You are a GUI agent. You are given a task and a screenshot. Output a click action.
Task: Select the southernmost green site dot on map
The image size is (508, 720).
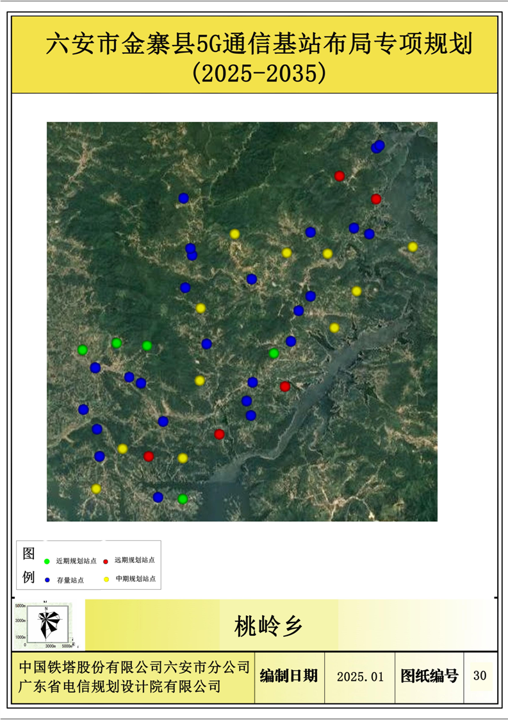[x=183, y=499]
